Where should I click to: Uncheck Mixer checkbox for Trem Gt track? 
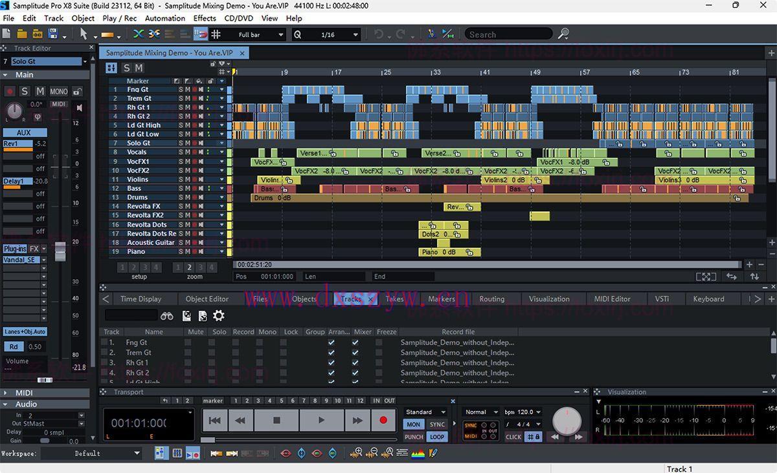click(355, 353)
